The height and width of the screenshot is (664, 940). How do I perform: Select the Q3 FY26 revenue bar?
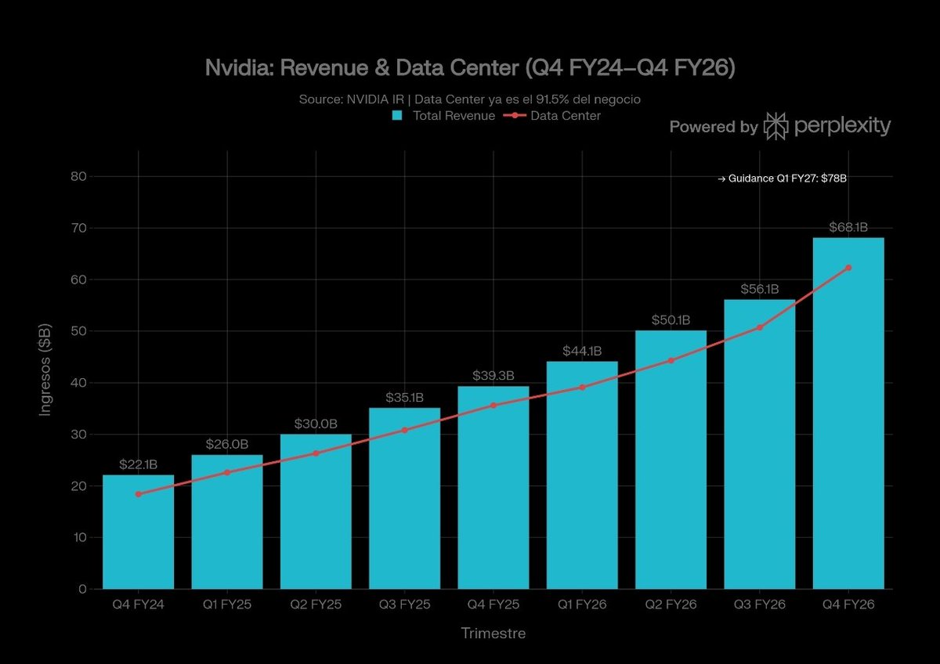(760, 444)
